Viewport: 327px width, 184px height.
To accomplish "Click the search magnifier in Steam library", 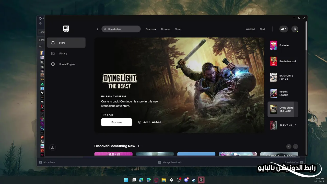I will pyautogui.click(x=40, y=46).
